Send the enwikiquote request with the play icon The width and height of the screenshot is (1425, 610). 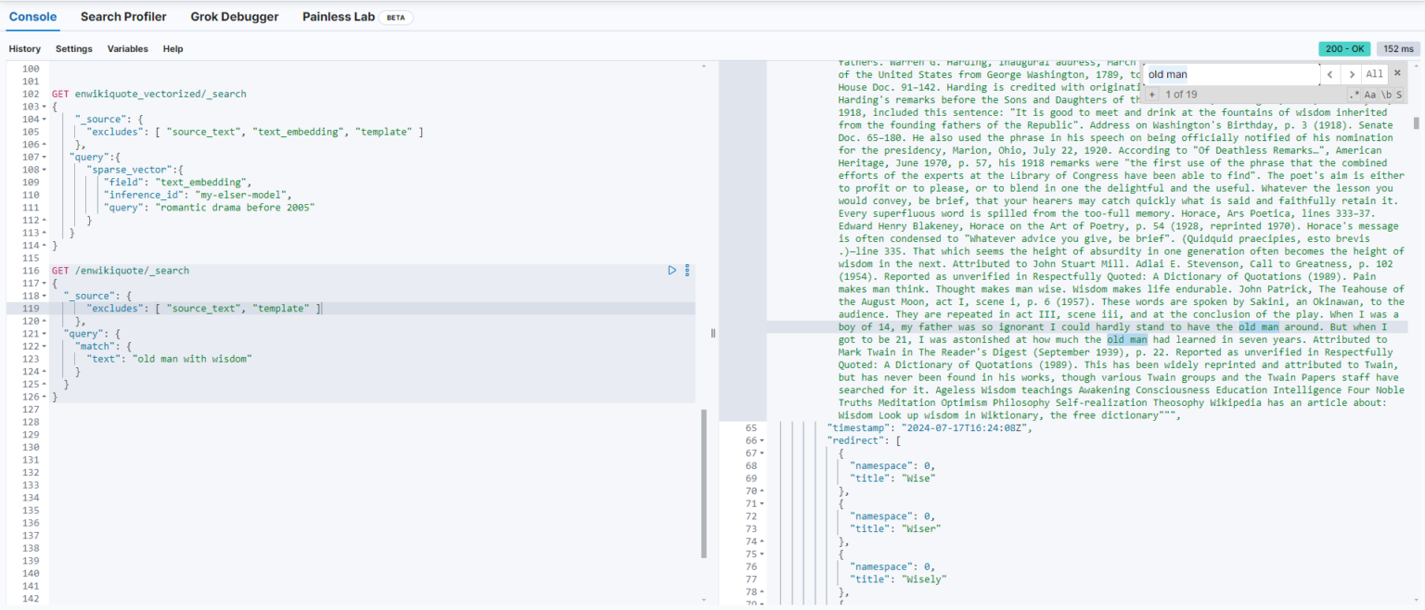click(x=672, y=270)
